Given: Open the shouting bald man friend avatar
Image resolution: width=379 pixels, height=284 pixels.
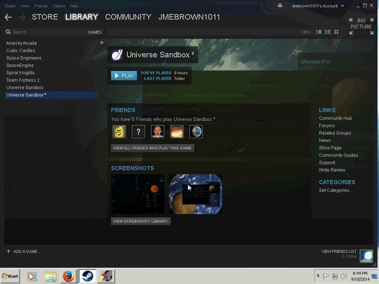Looking at the screenshot, I should click(x=158, y=132).
